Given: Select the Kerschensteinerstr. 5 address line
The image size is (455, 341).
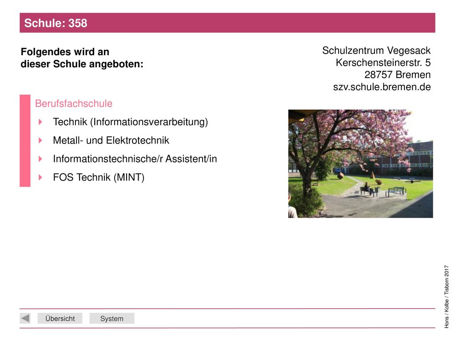Looking at the screenshot, I should (383, 63).
